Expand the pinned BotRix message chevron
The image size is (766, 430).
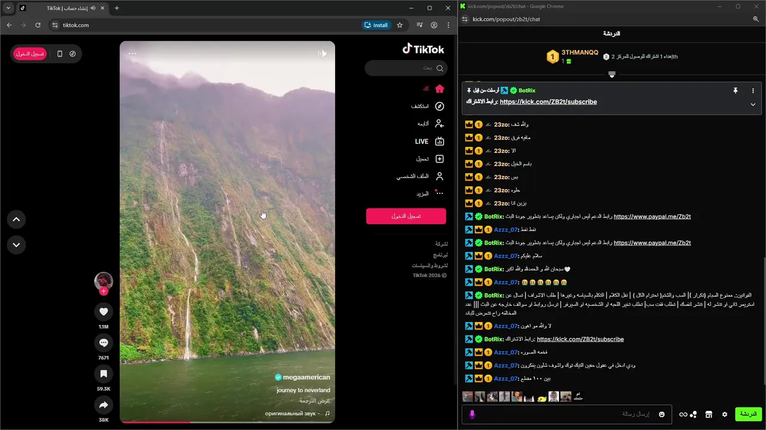[753, 105]
